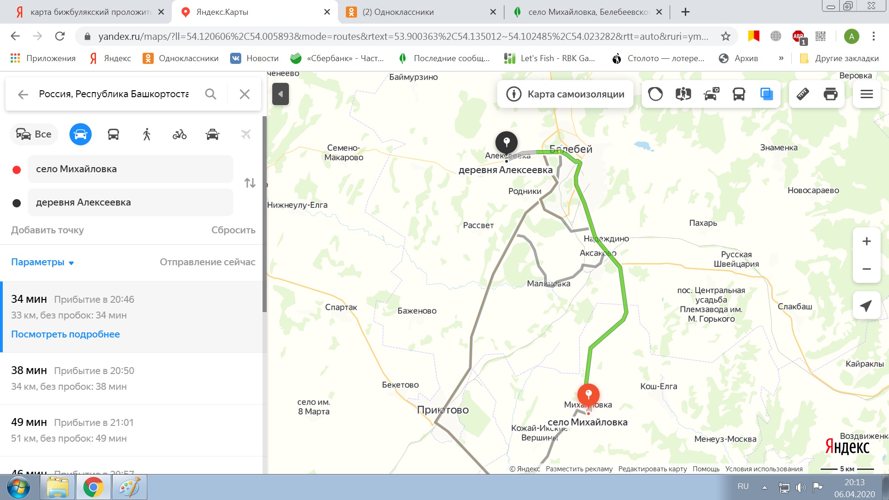Select taxi route mode
Screen dimensions: 889x500
(x=213, y=134)
